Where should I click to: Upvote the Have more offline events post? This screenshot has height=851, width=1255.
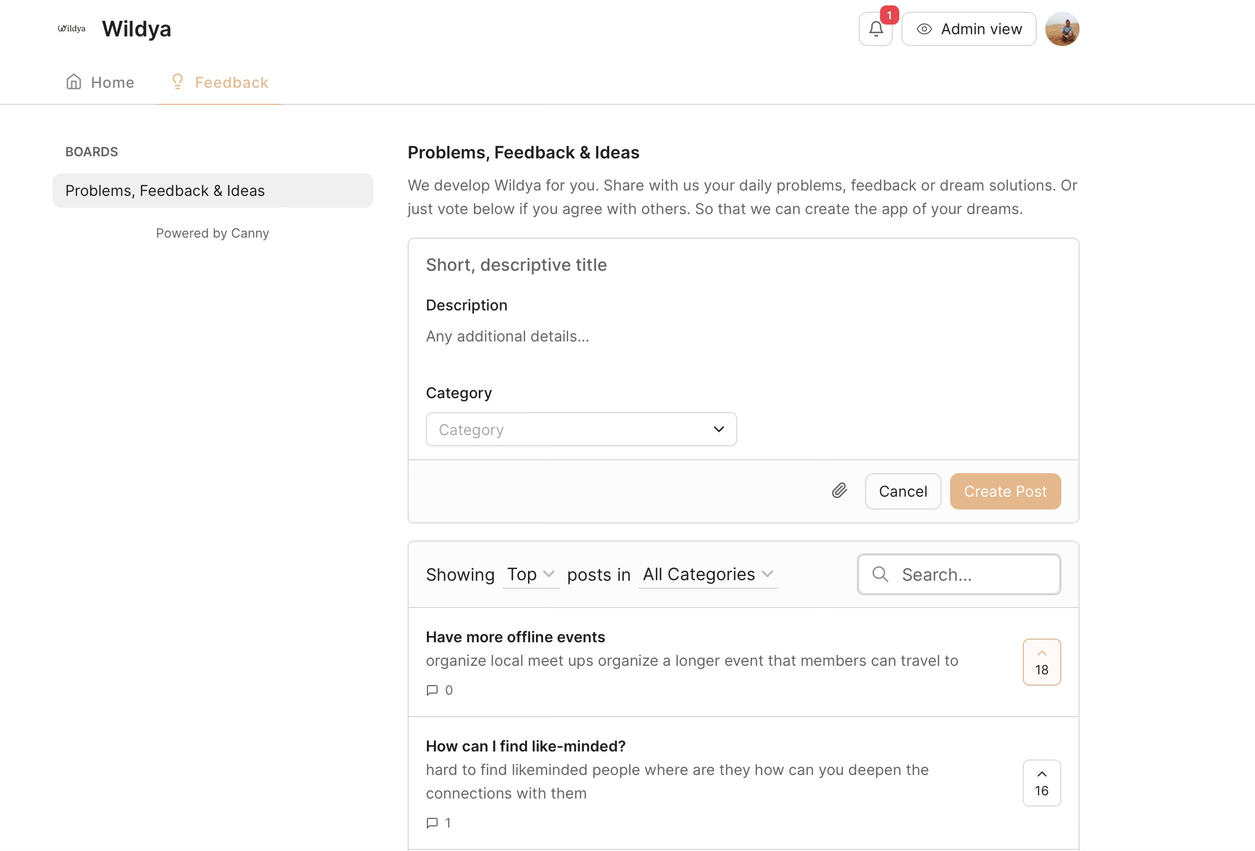1041,662
